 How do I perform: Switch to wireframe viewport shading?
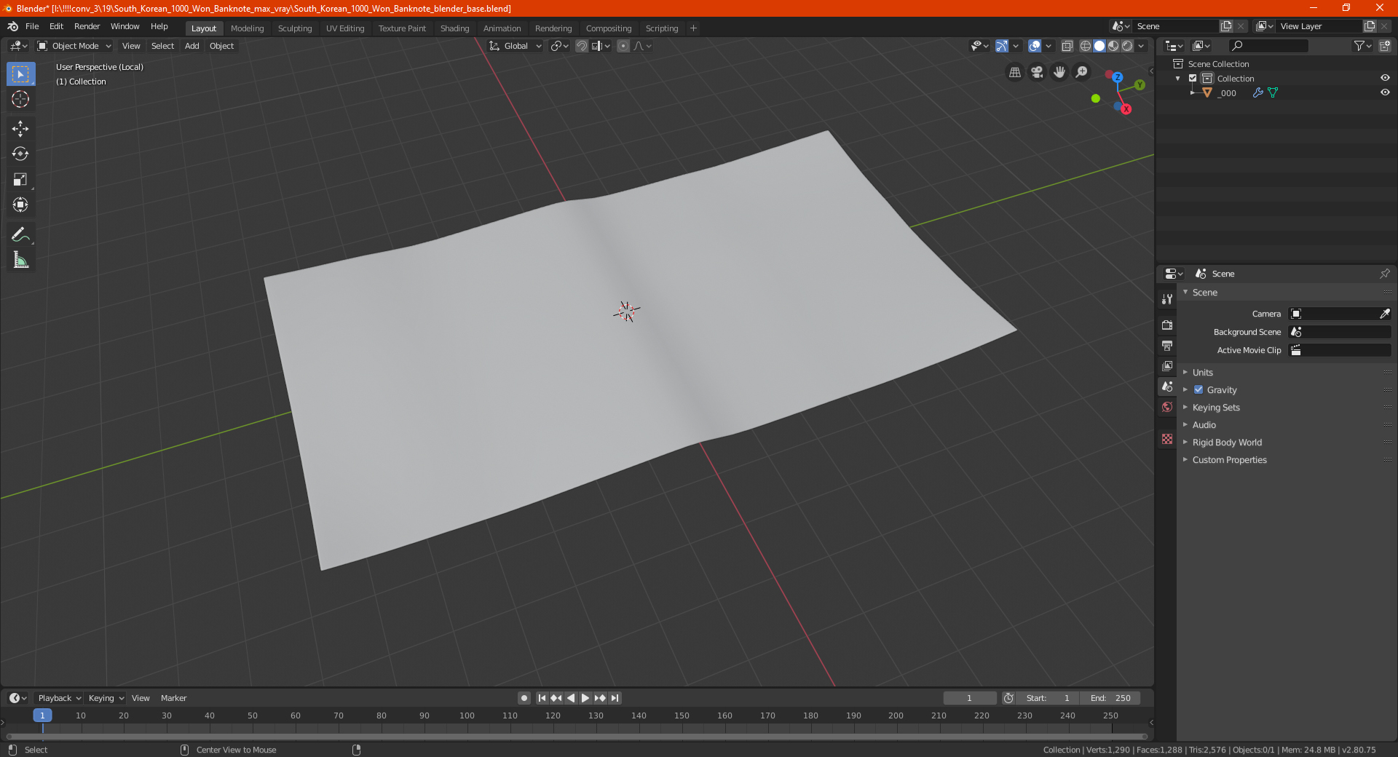coord(1086,46)
